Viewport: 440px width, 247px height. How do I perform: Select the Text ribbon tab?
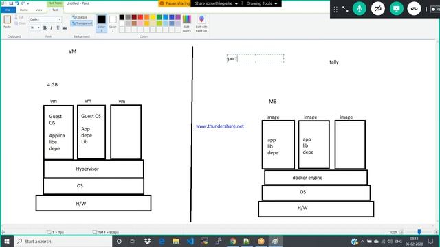pyautogui.click(x=55, y=10)
